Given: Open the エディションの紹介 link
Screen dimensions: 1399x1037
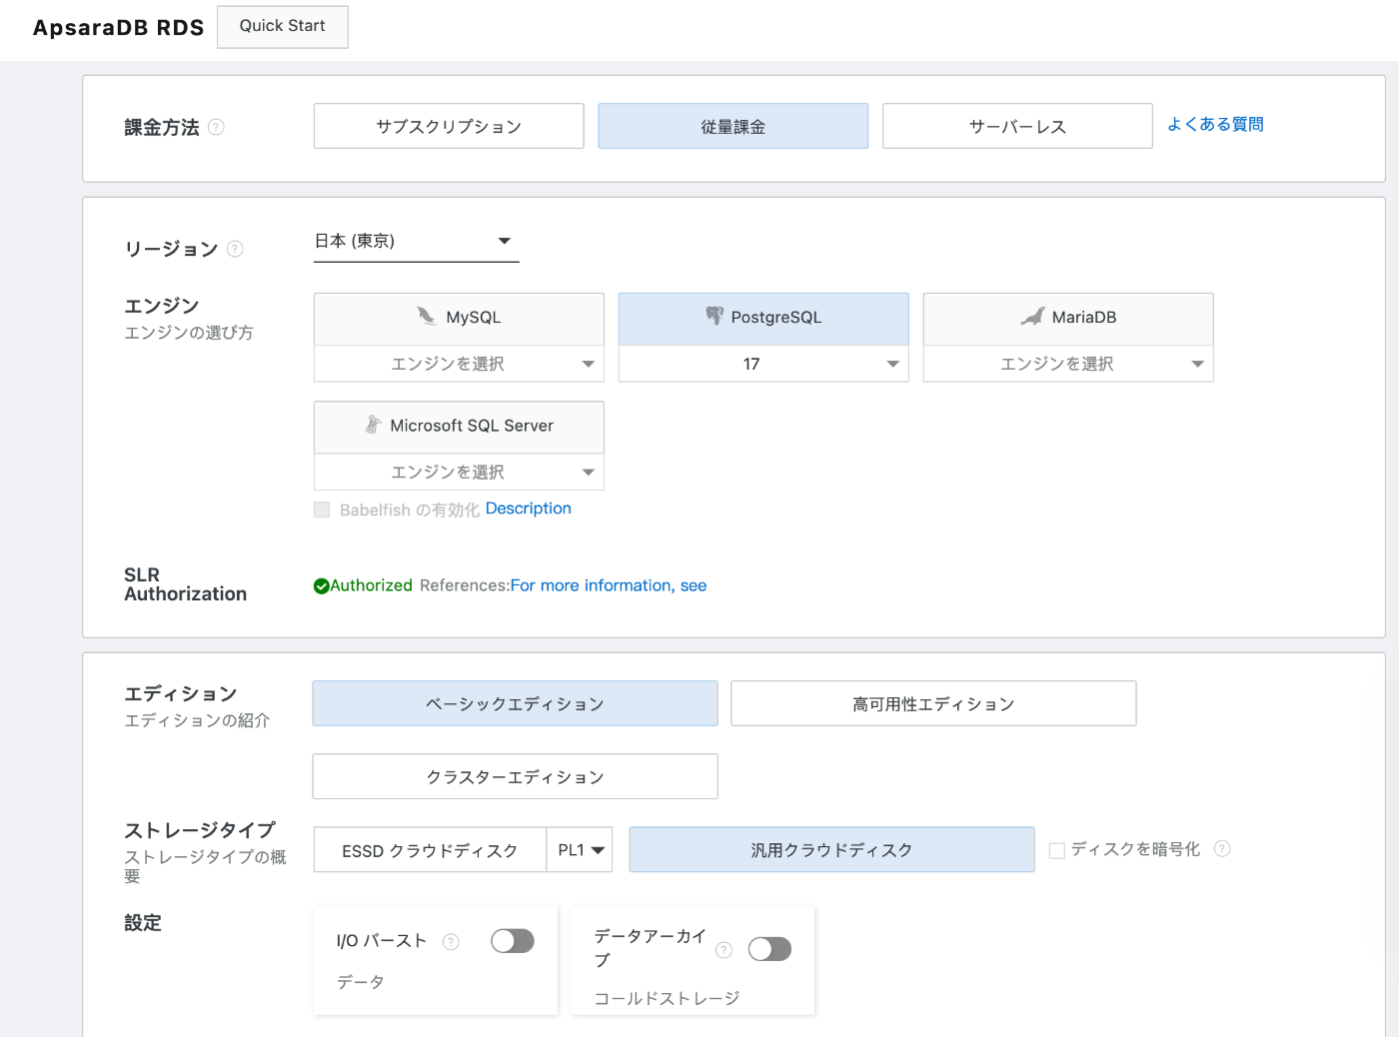Looking at the screenshot, I should [197, 720].
